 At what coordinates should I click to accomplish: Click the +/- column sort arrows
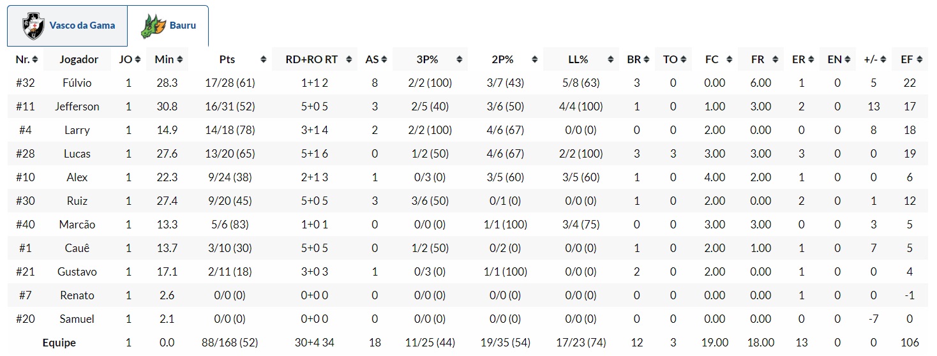pos(883,59)
